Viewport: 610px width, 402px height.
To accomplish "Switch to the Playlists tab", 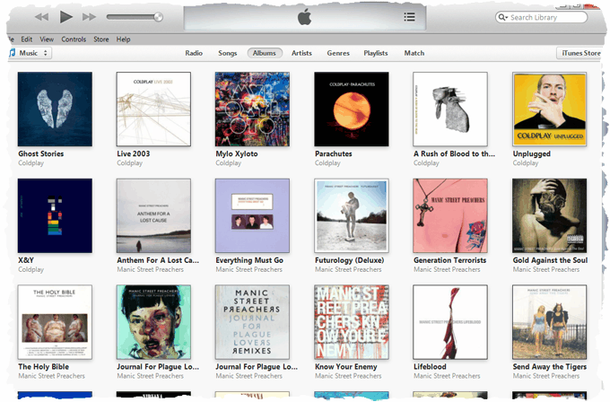I will click(x=375, y=53).
